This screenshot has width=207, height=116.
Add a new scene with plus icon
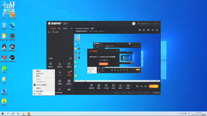click(x=72, y=28)
